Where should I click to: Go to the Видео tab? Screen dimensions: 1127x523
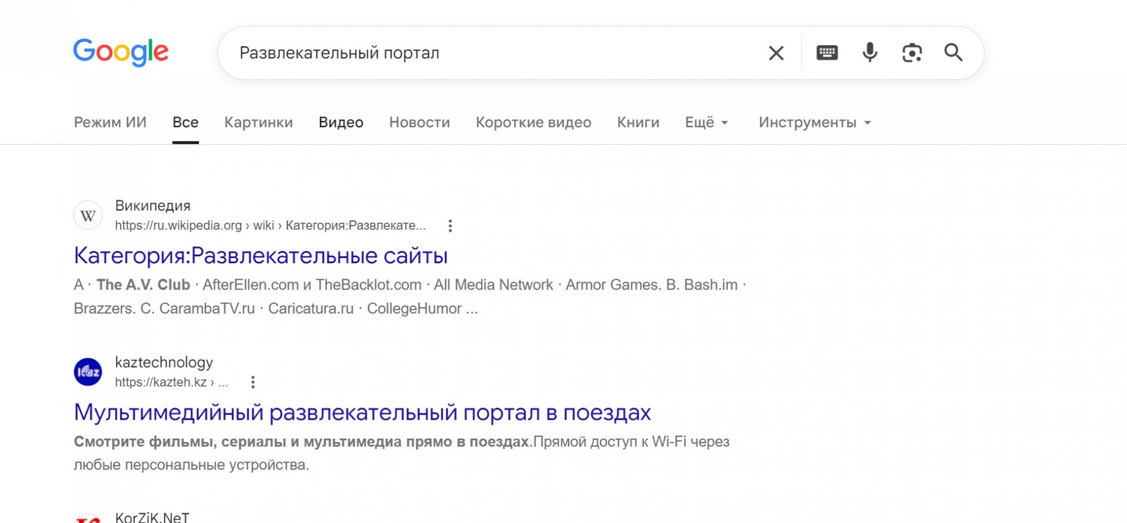click(341, 123)
